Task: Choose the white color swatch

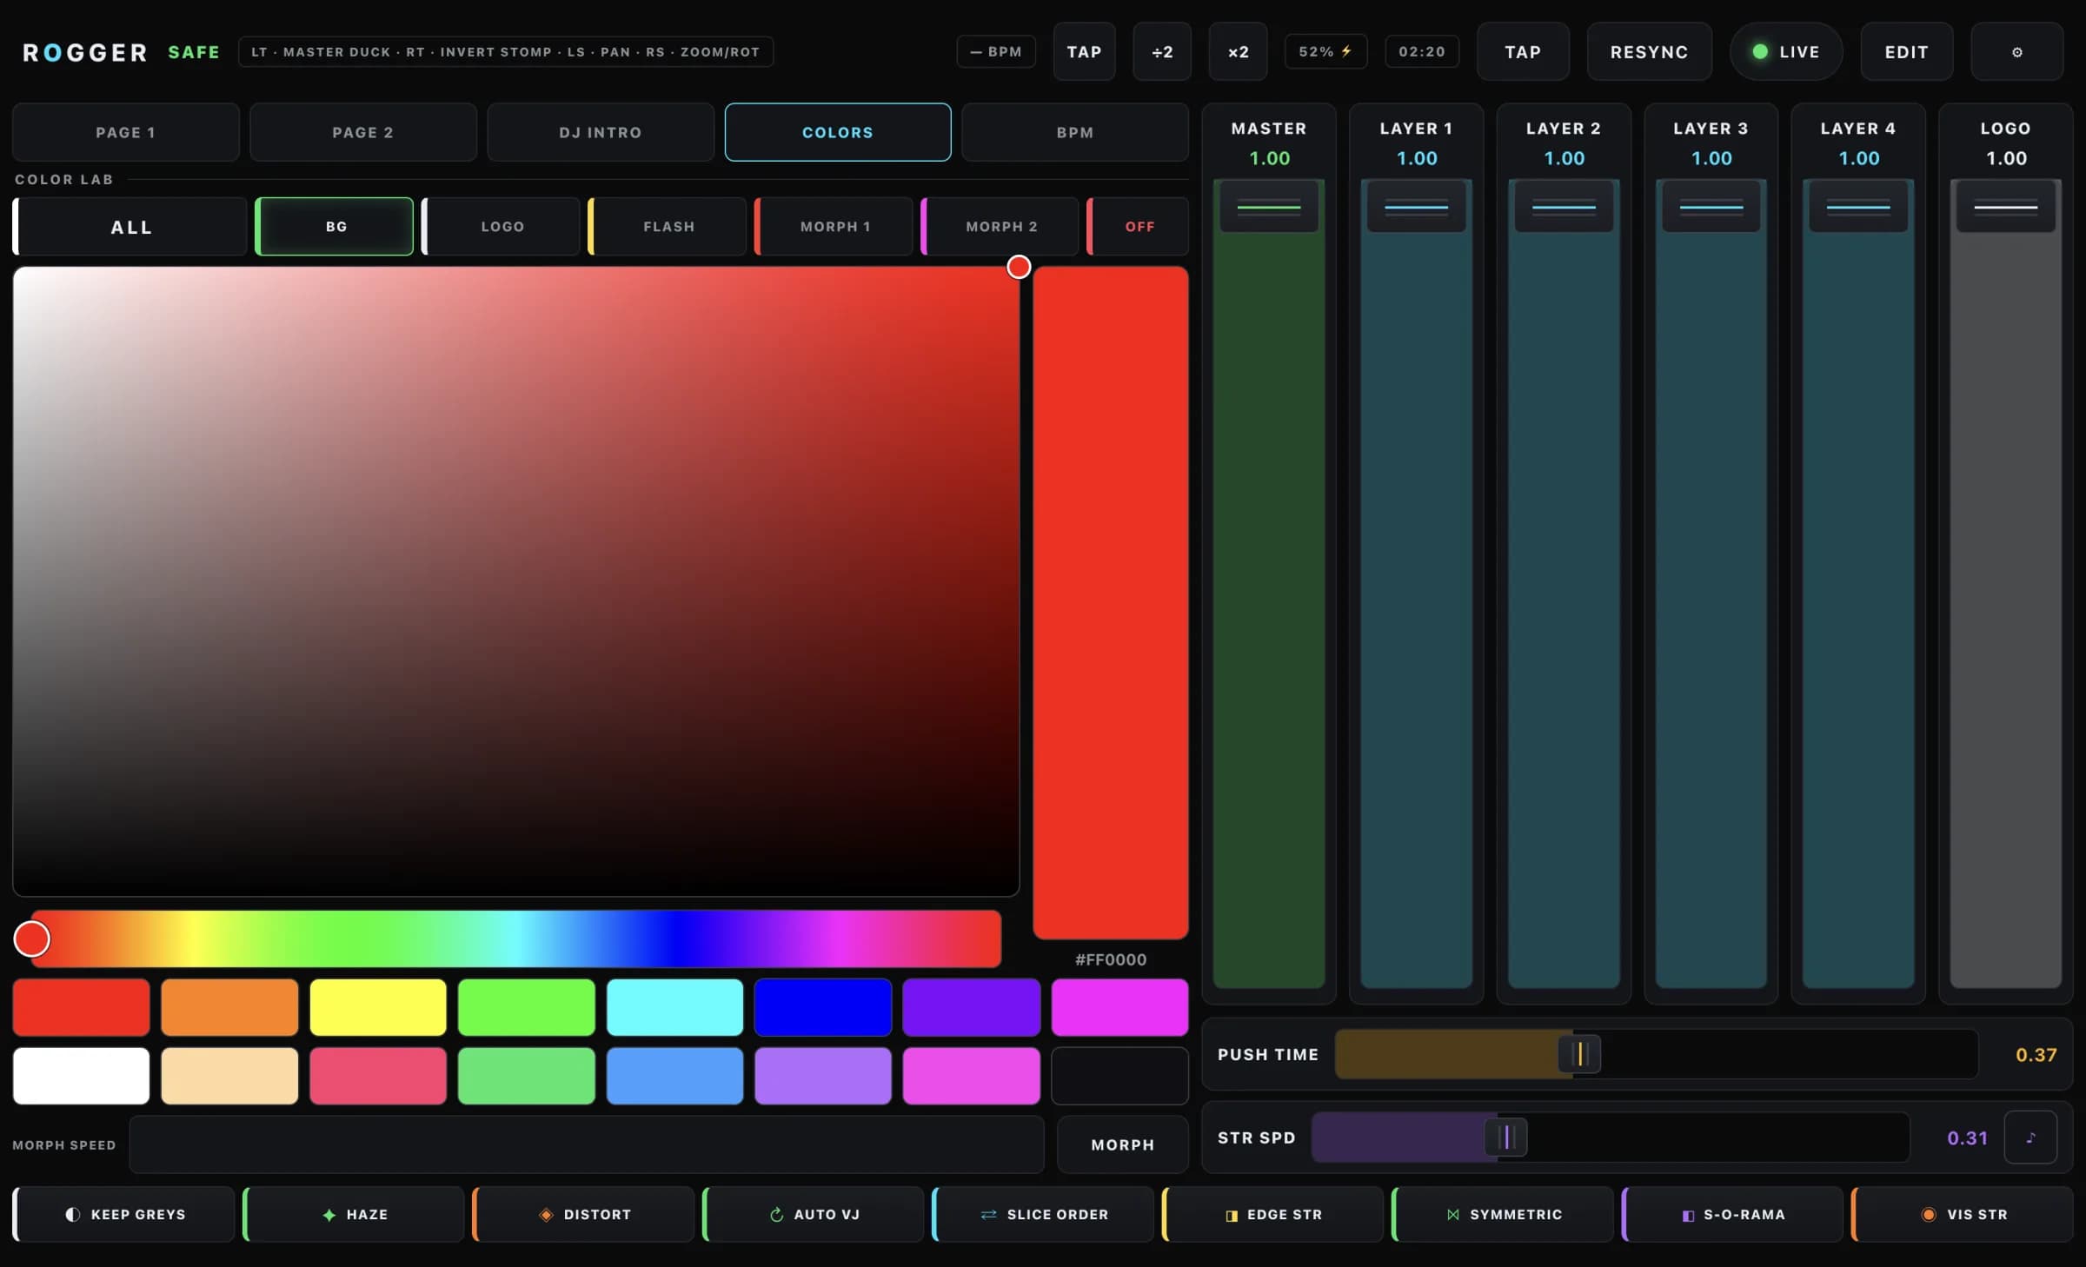Action: (x=82, y=1076)
